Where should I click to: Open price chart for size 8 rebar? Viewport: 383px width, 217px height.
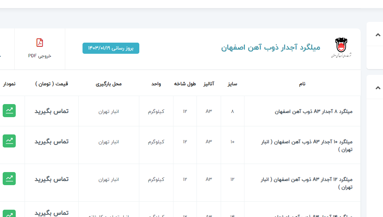pyautogui.click(x=9, y=111)
